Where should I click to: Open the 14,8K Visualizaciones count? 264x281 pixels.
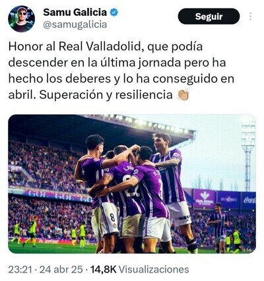click(140, 269)
